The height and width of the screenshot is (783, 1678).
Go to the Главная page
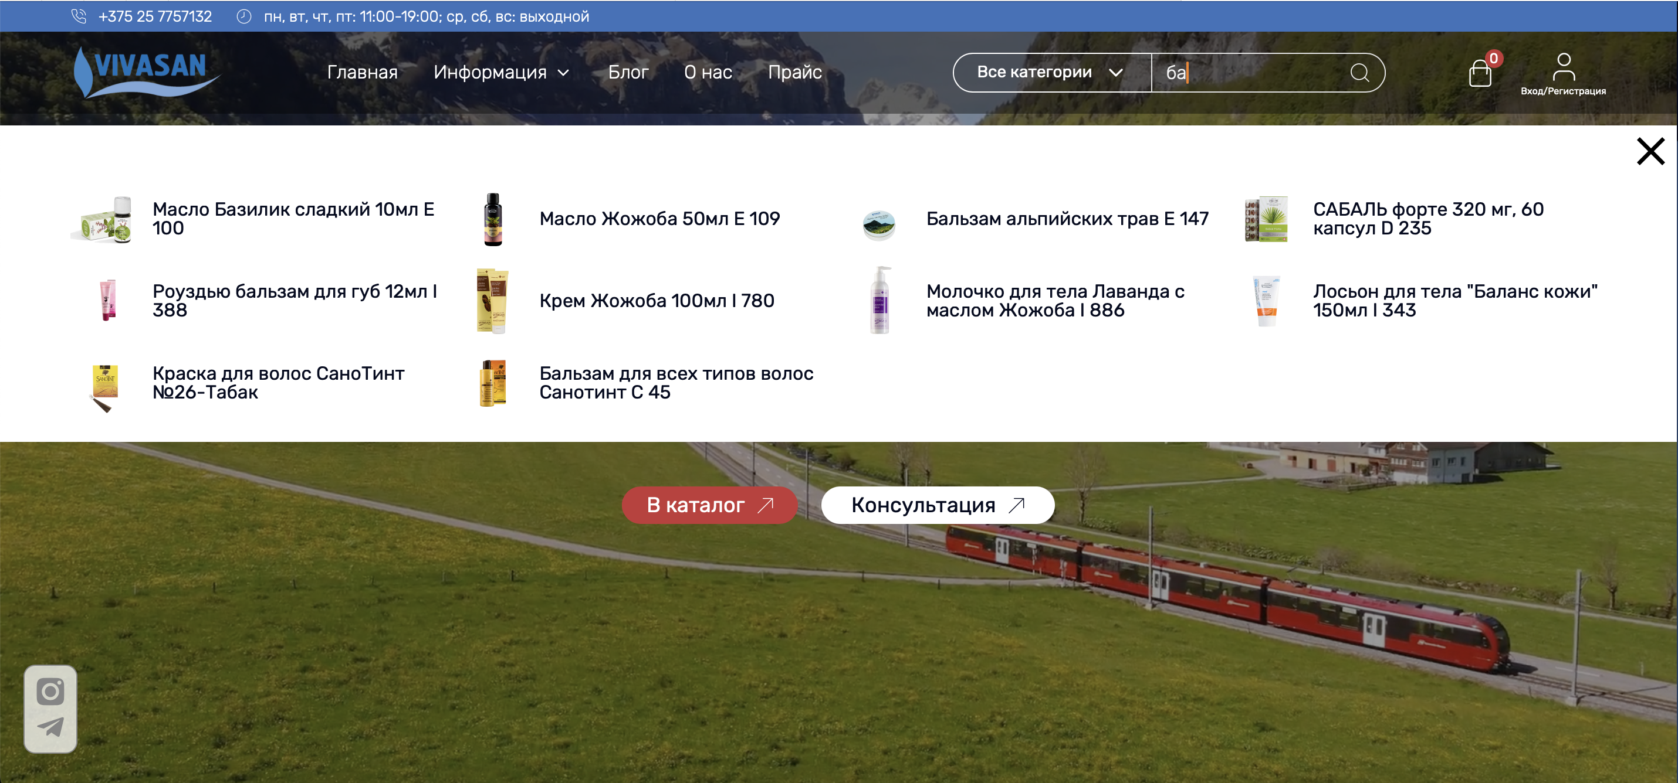(362, 72)
